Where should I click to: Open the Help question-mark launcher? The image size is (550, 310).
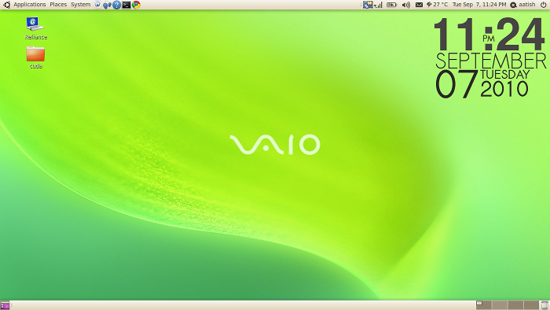tap(117, 5)
